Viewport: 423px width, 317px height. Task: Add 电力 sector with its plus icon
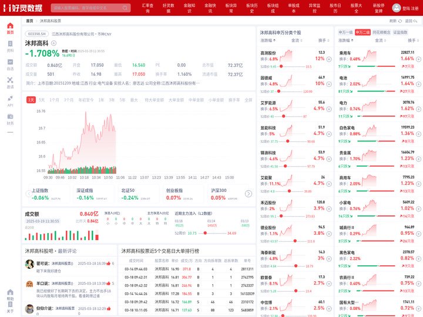point(418,109)
